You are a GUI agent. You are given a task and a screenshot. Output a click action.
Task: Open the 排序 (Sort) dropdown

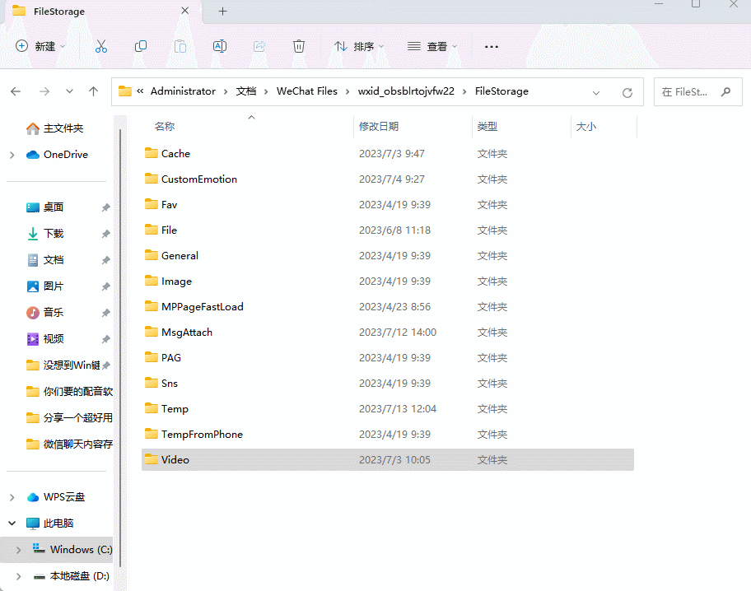pos(359,46)
